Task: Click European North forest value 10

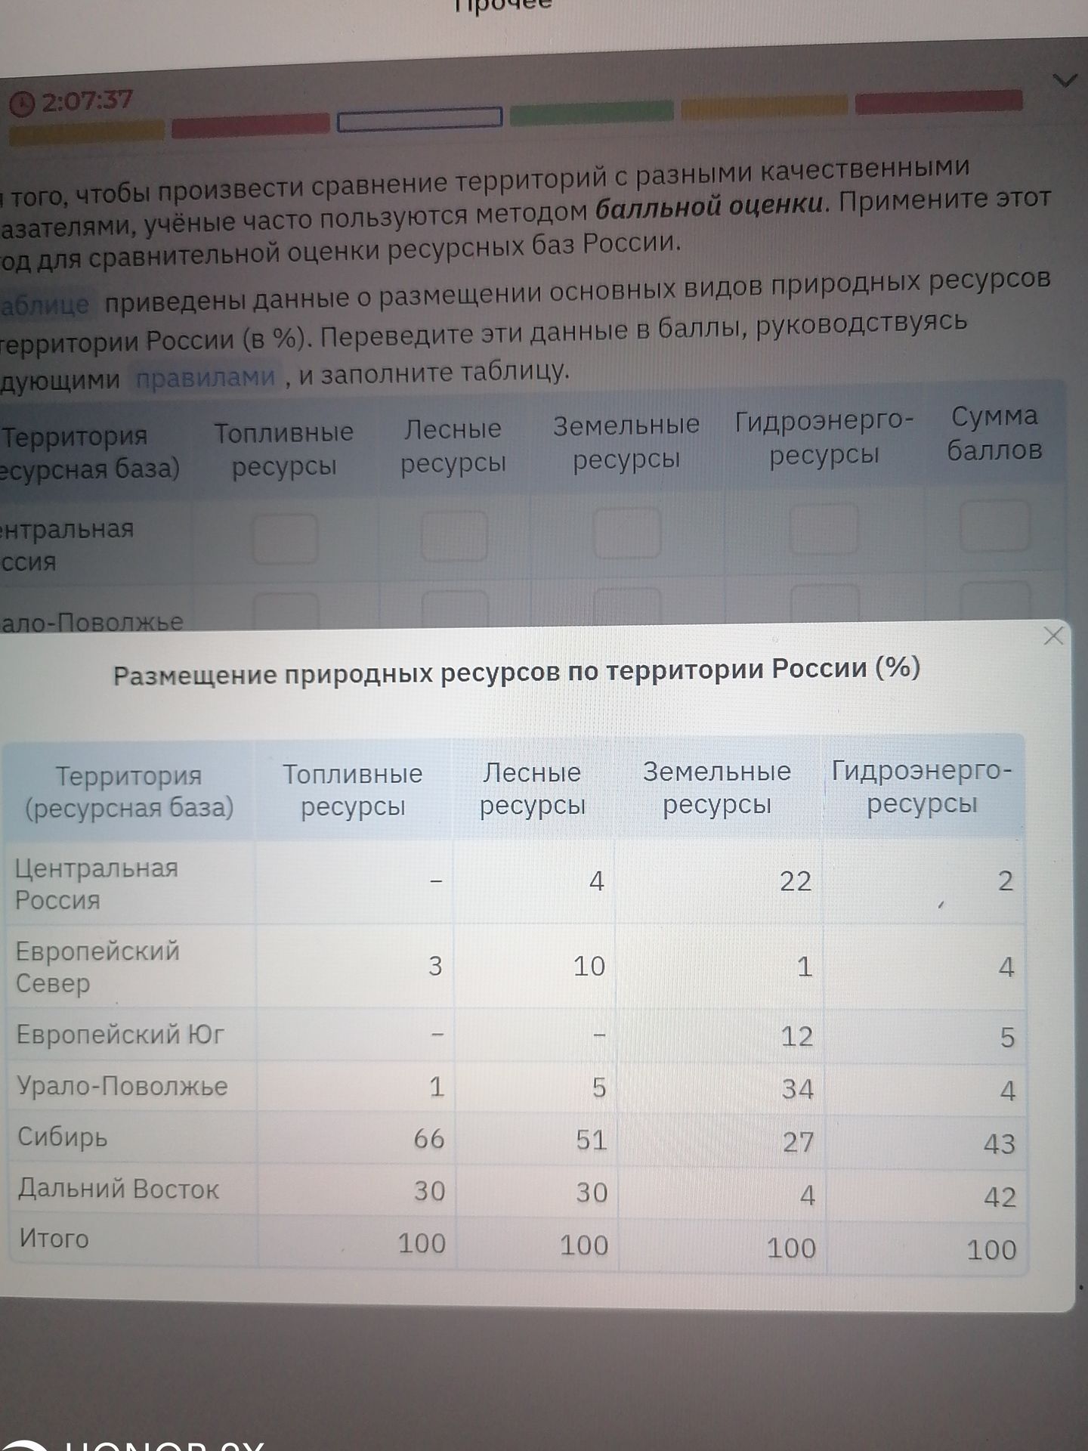Action: click(589, 966)
